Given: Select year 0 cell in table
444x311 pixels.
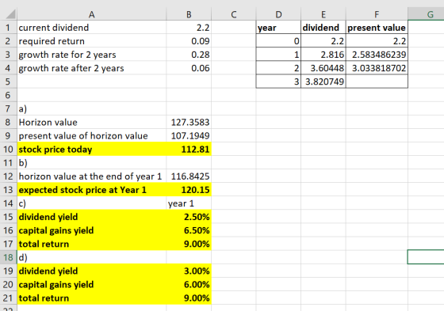Looking at the screenshot, I should click(278, 41).
